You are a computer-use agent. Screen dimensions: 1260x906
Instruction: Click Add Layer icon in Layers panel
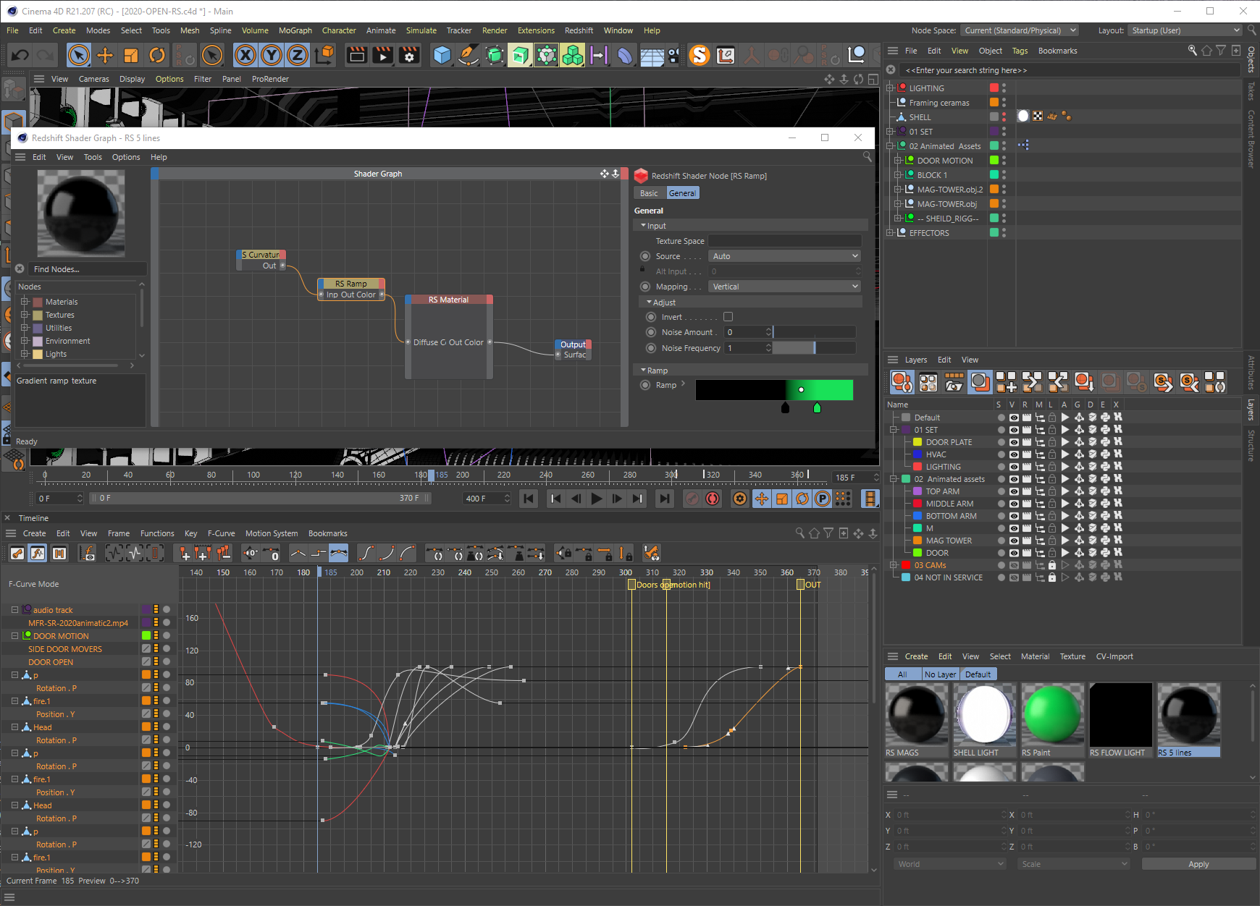(x=1006, y=381)
